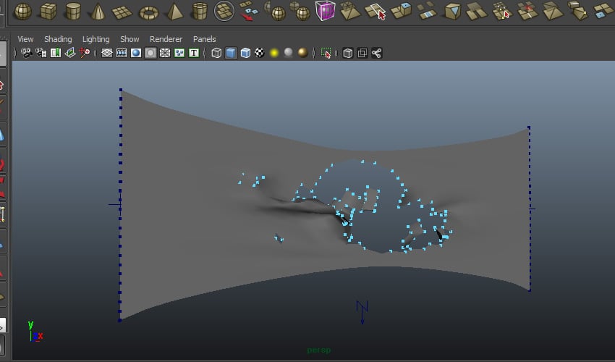The width and height of the screenshot is (615, 362).
Task: Open the View menu
Action: tap(25, 39)
